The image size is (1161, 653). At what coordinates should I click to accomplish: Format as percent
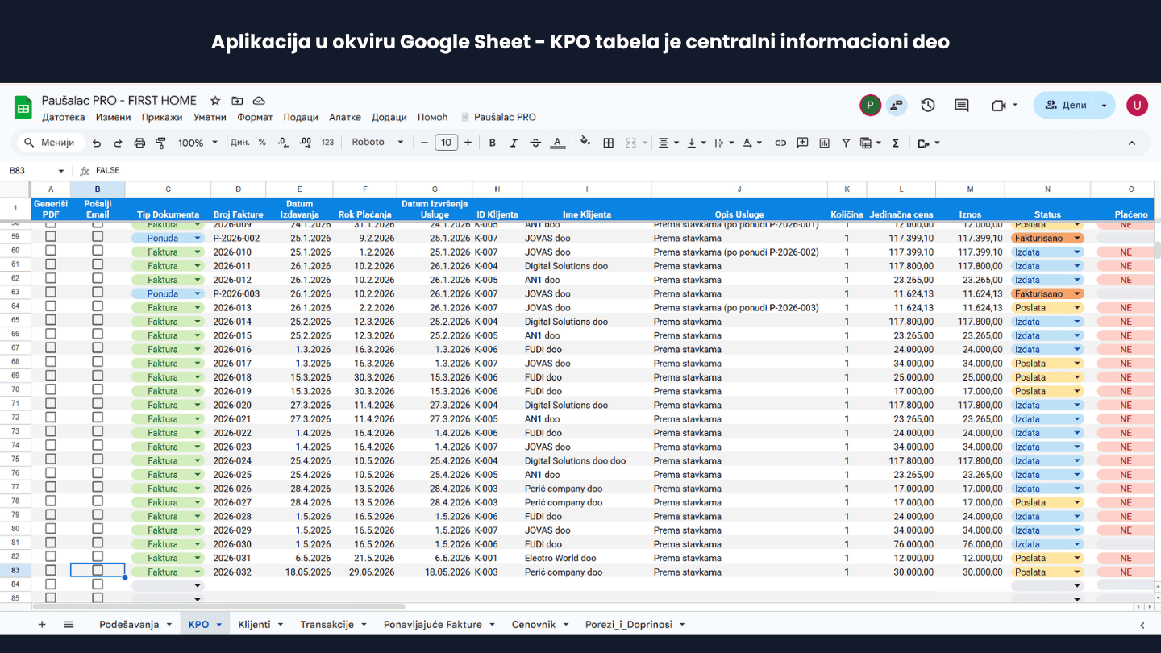coord(262,143)
